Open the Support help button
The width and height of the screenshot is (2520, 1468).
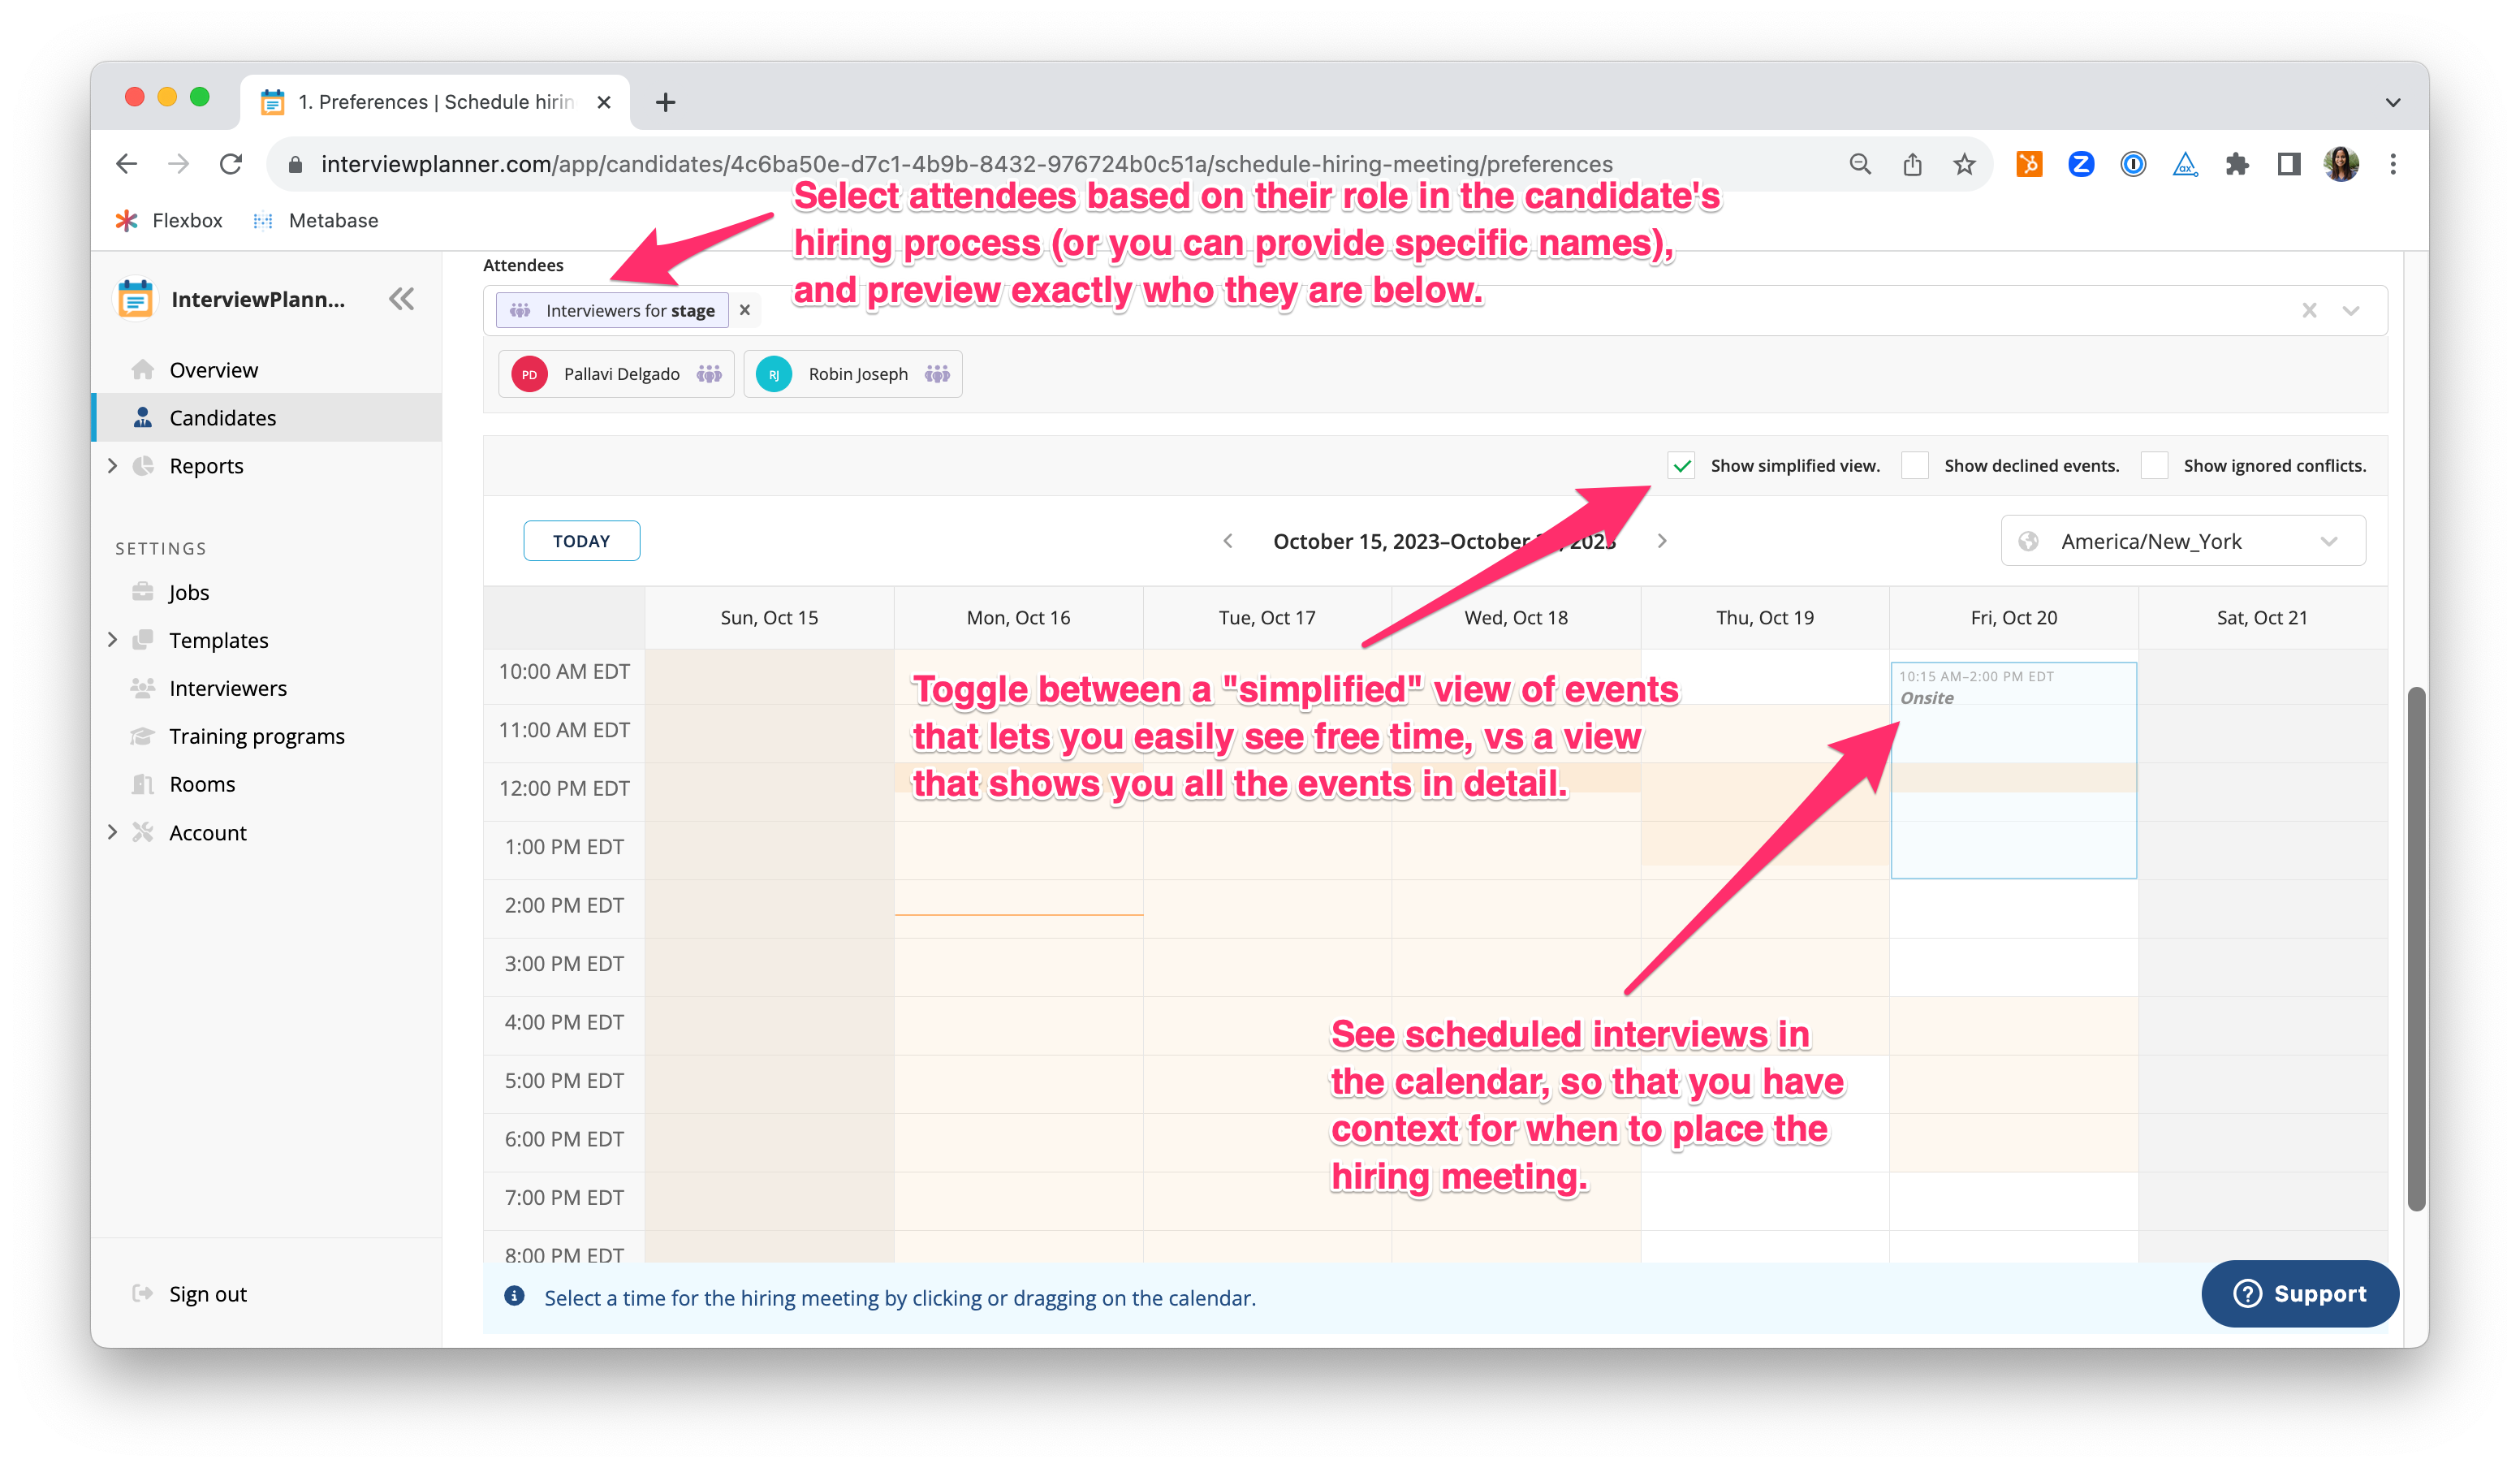[2299, 1293]
